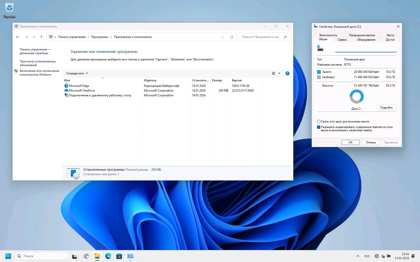The height and width of the screenshot is (262, 420).
Task: Switch to Предыдущие версии tab
Action: click(362, 35)
